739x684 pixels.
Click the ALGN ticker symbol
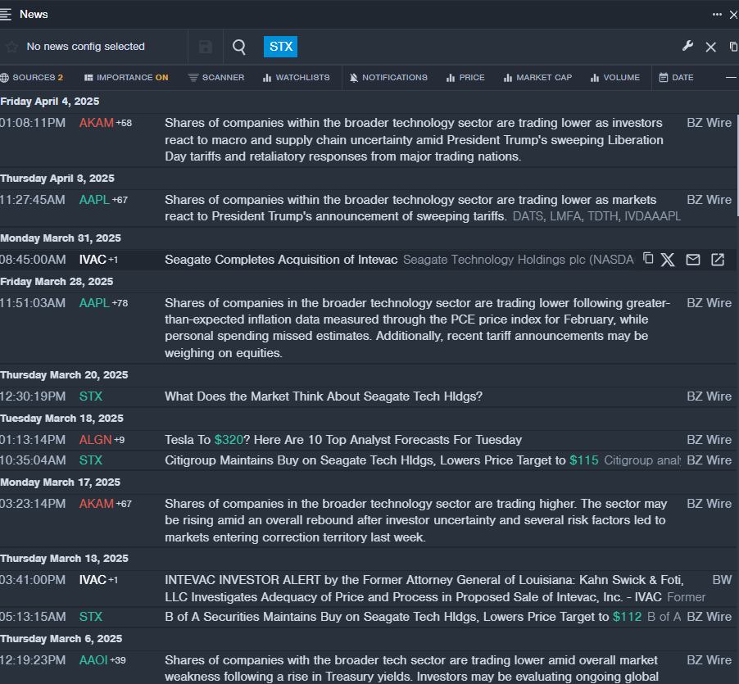click(x=95, y=440)
